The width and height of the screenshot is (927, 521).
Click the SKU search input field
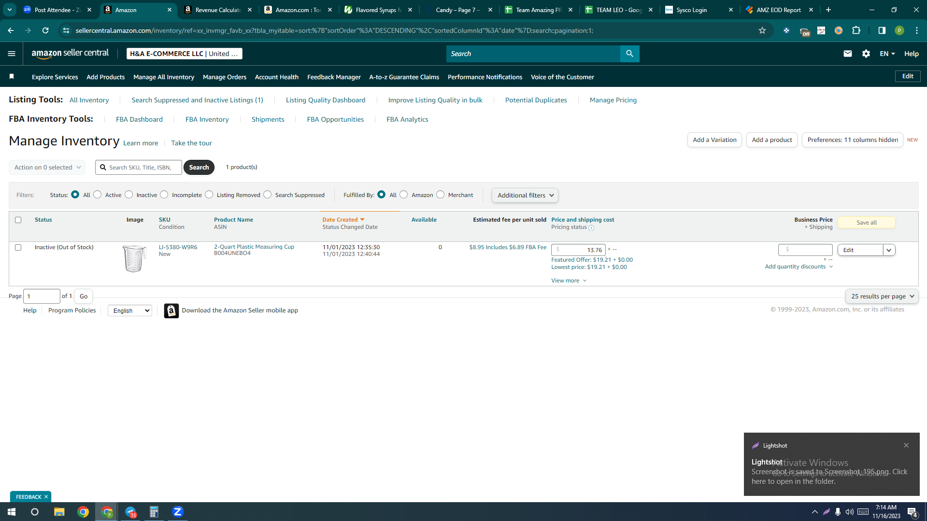139,167
